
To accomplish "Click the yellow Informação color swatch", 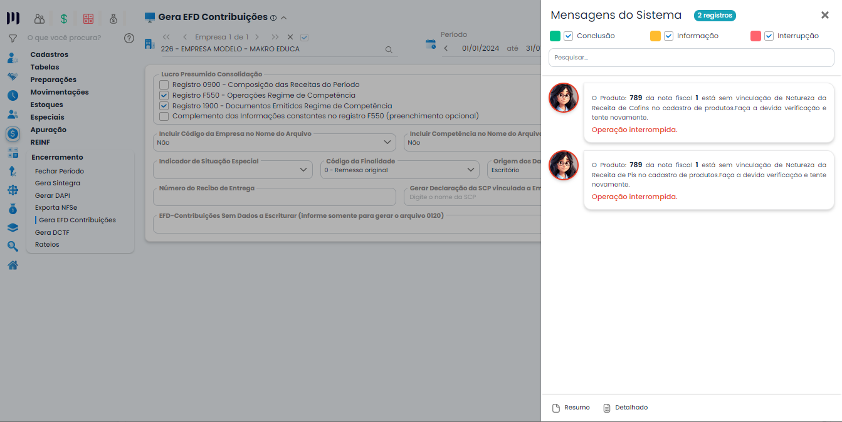I will pyautogui.click(x=655, y=36).
